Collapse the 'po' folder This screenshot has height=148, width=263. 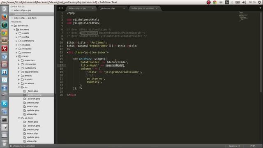click(x=19, y=87)
